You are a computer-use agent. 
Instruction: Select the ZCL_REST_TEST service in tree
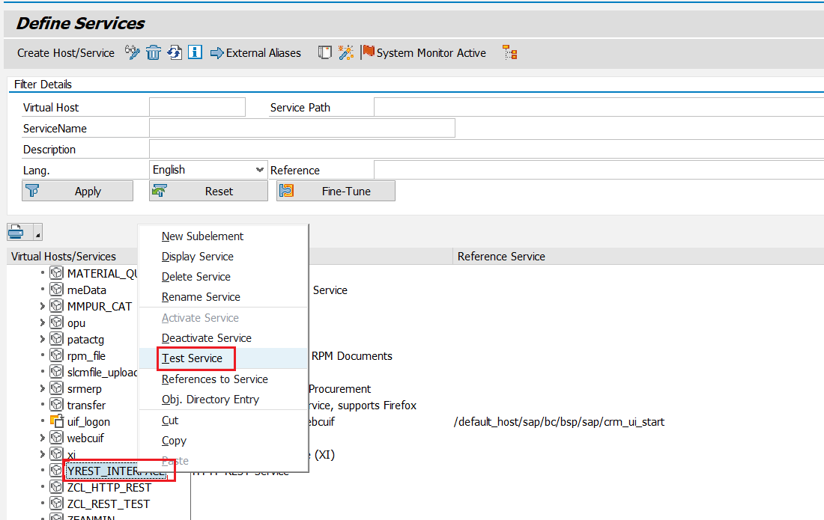(x=109, y=504)
